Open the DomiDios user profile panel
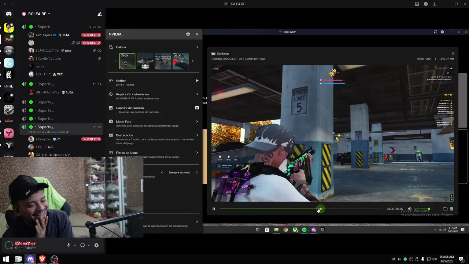The width and height of the screenshot is (469, 264). 24,245
